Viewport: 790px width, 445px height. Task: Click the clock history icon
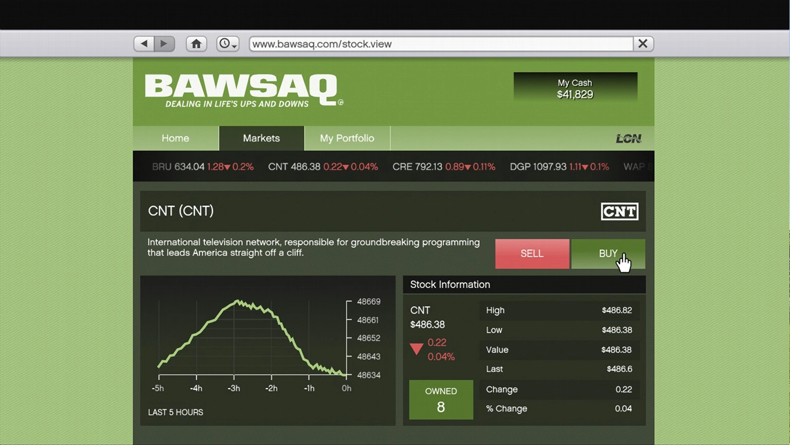[x=224, y=44]
